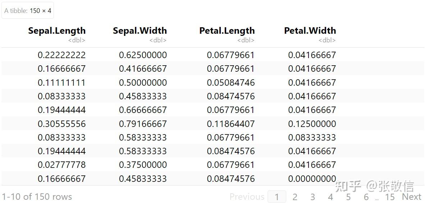The image size is (425, 203).
Task: Click the Sepal.Width column header
Action: pos(140,31)
